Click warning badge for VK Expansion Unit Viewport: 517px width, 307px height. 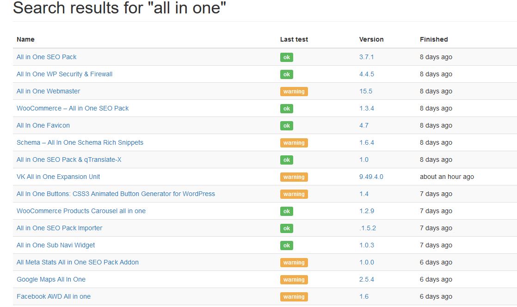point(294,178)
